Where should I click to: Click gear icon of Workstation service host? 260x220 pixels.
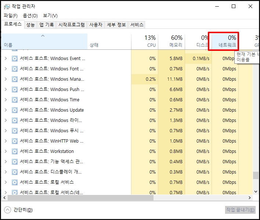click(x=15, y=151)
